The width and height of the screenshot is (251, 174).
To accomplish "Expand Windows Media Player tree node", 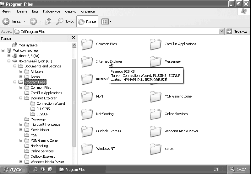I will (x=21, y=161).
